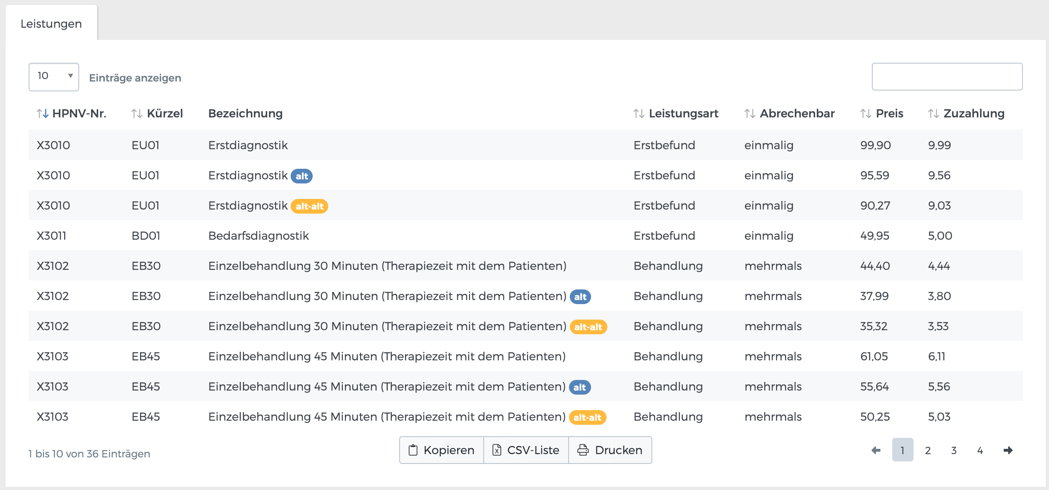This screenshot has width=1049, height=490.
Task: Jump to page 3
Action: pos(954,450)
